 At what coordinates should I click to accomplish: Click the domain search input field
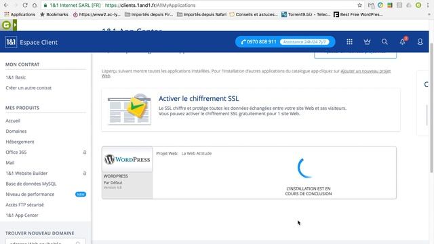click(45, 242)
